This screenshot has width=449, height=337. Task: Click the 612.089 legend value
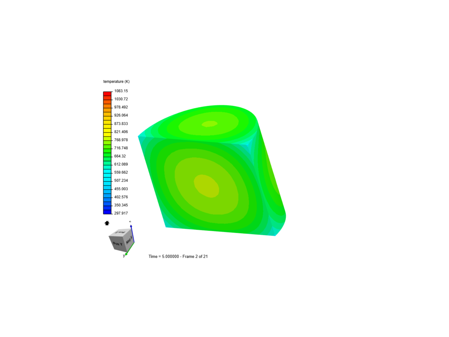click(x=121, y=164)
